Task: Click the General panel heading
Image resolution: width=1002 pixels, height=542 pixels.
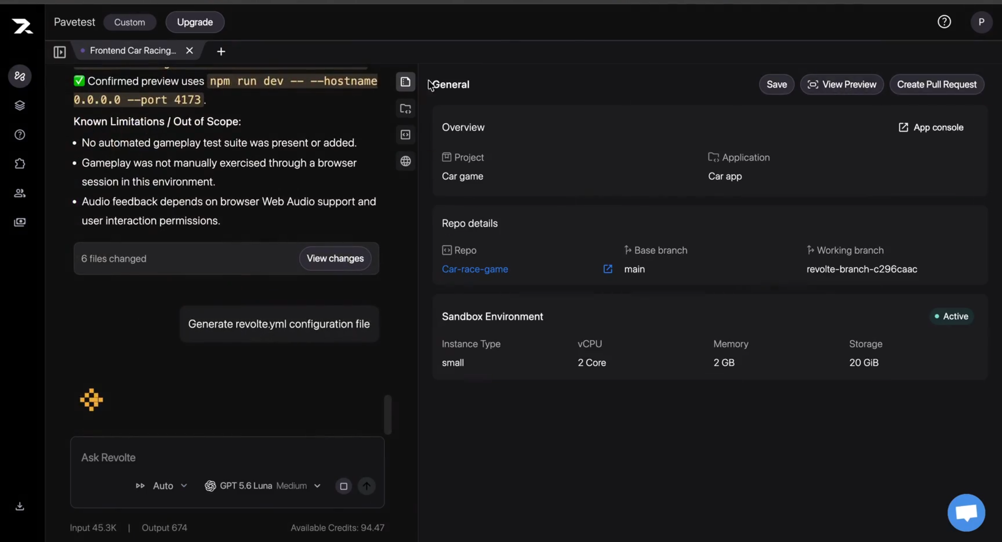Action: point(451,85)
